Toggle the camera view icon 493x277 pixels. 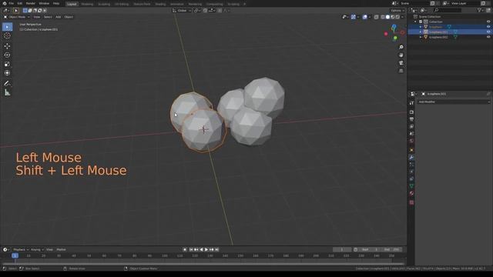(x=401, y=63)
